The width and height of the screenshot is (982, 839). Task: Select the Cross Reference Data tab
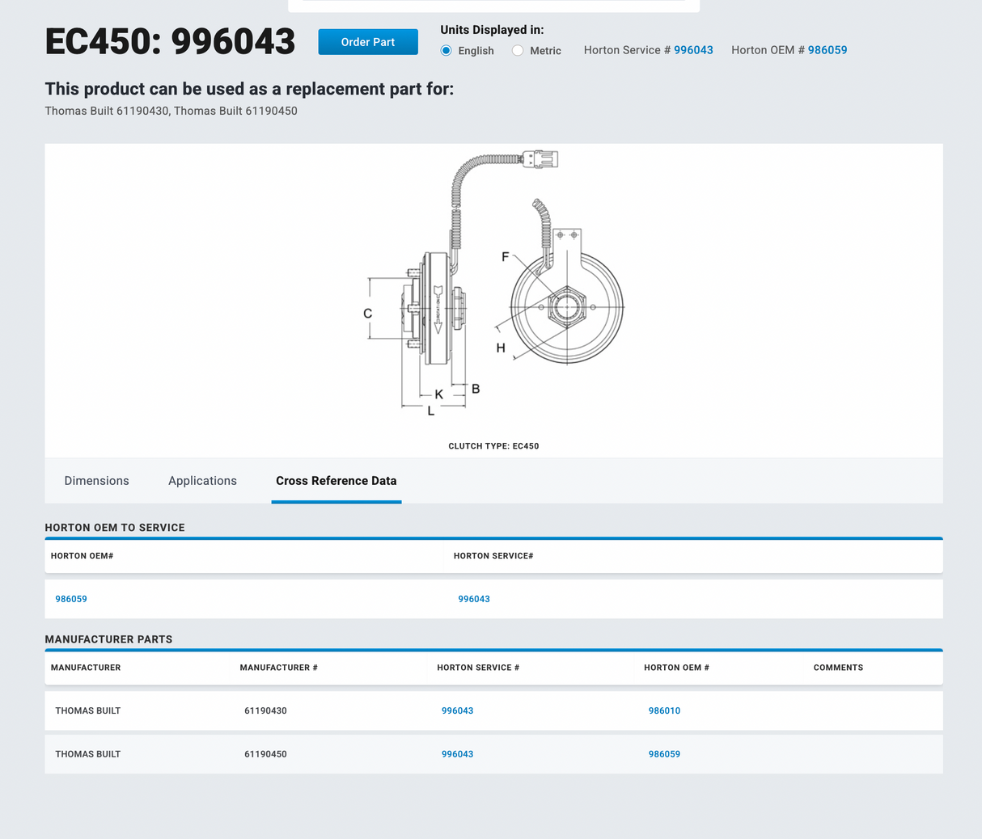[336, 481]
